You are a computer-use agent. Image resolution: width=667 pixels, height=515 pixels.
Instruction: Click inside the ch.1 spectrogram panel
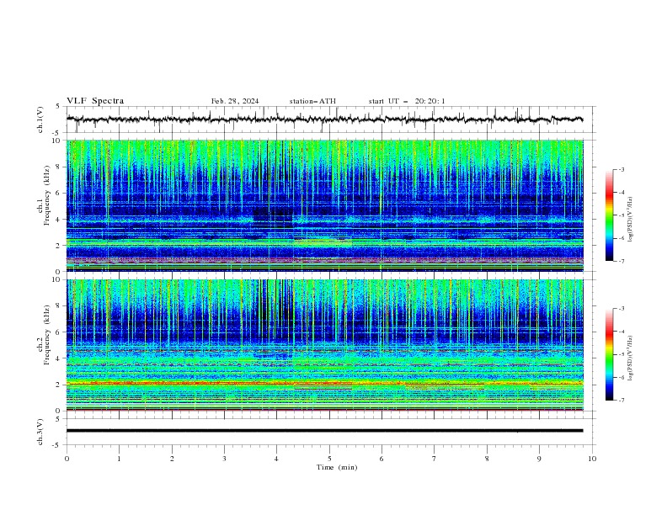coord(324,205)
